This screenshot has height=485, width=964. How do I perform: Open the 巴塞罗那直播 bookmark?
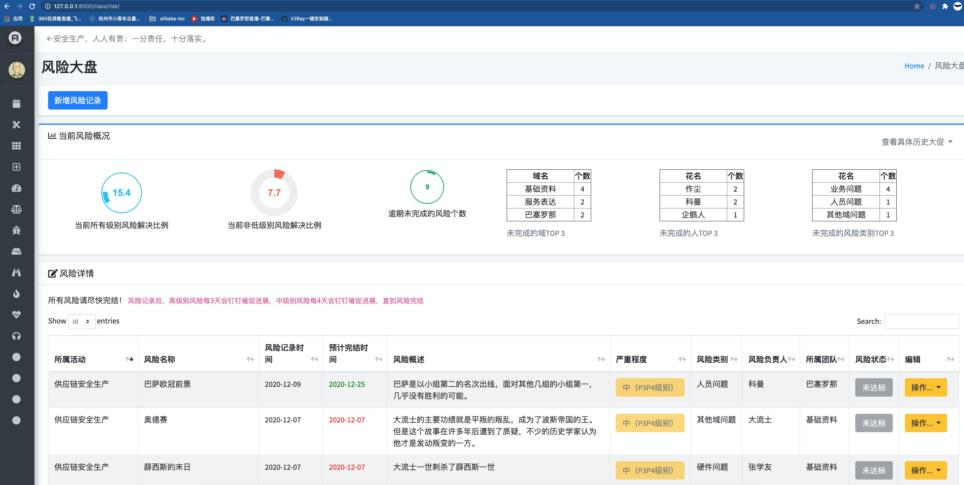(x=248, y=18)
